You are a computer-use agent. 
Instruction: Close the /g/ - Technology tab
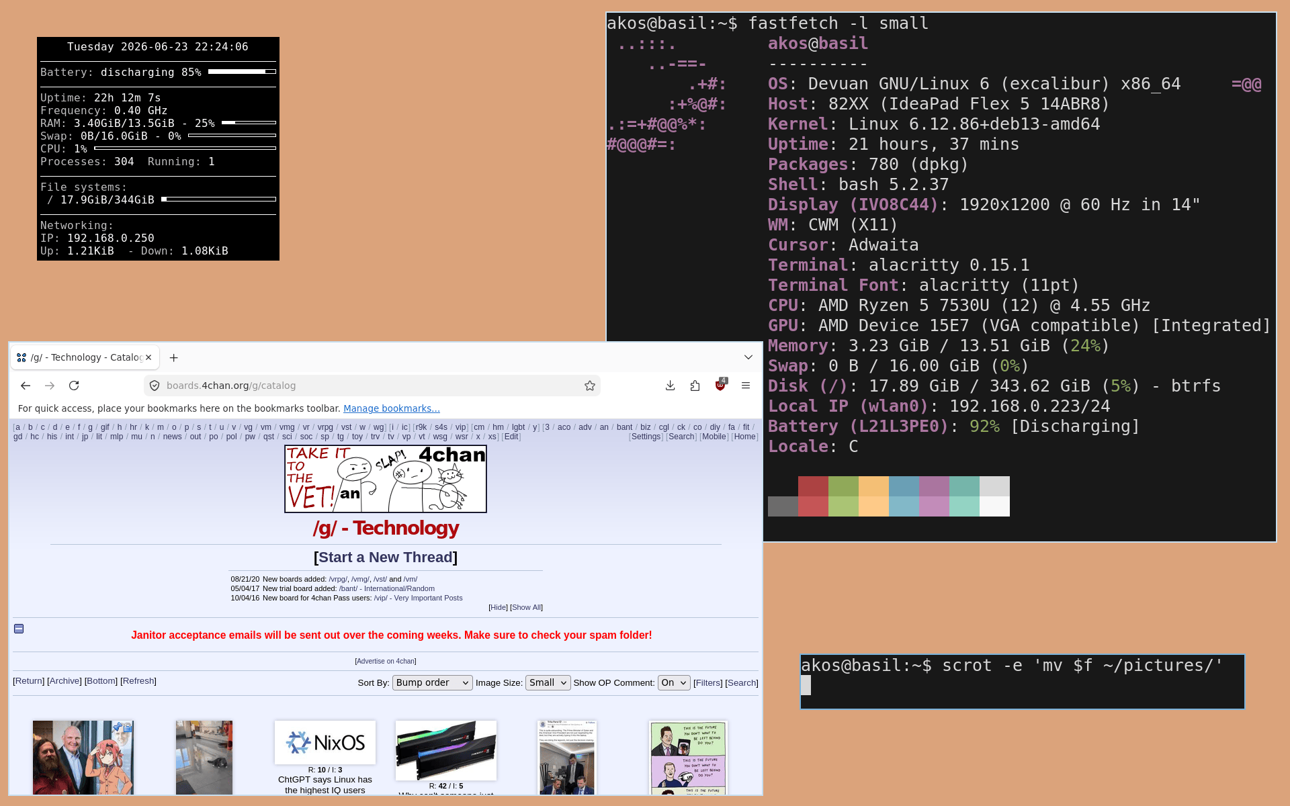click(x=148, y=357)
